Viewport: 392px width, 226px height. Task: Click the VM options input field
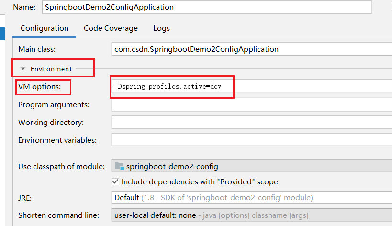coord(251,87)
